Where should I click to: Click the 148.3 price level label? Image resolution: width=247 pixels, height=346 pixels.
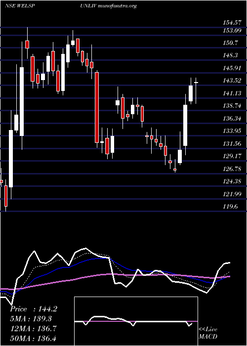pos(230,55)
